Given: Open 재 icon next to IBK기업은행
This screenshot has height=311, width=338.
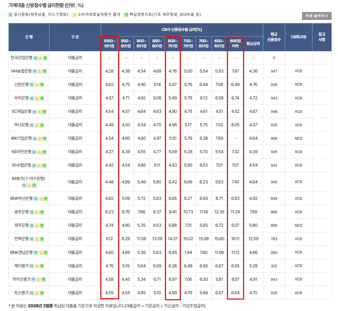Looking at the screenshot, I should (x=34, y=138).
